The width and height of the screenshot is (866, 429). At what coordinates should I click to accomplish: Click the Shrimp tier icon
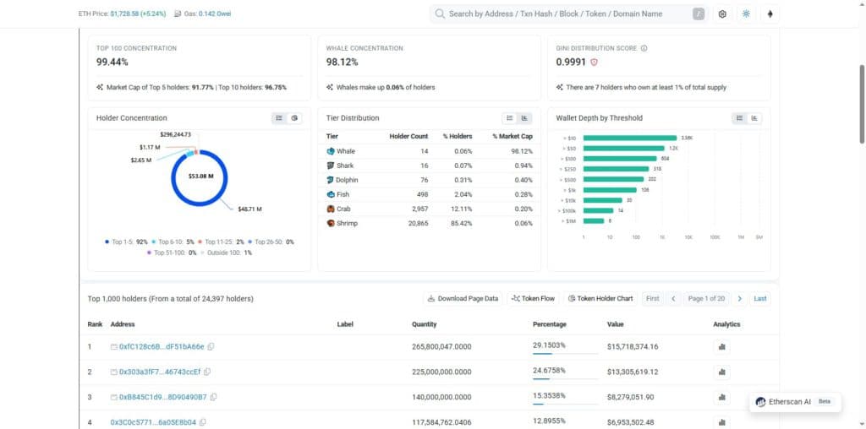[331, 223]
